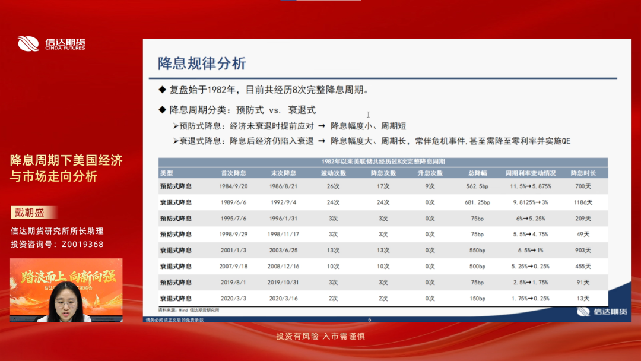Click the cell 2019/10/31
641x361 pixels.
point(283,283)
